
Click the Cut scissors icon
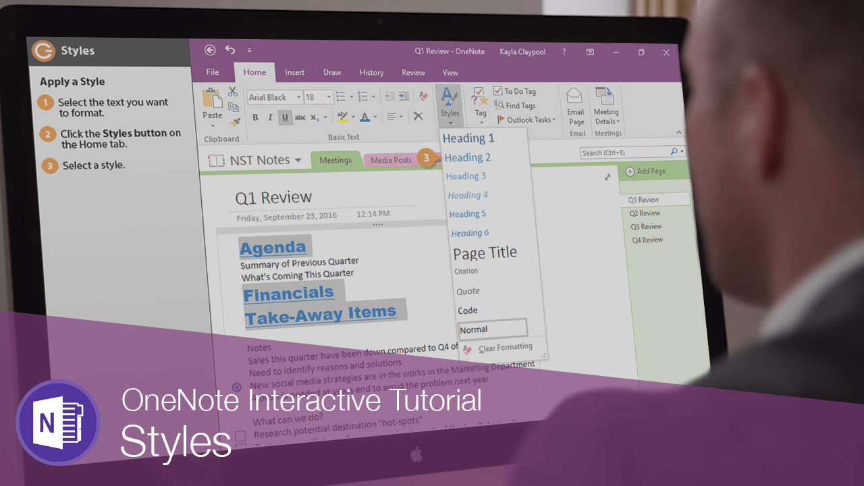233,92
